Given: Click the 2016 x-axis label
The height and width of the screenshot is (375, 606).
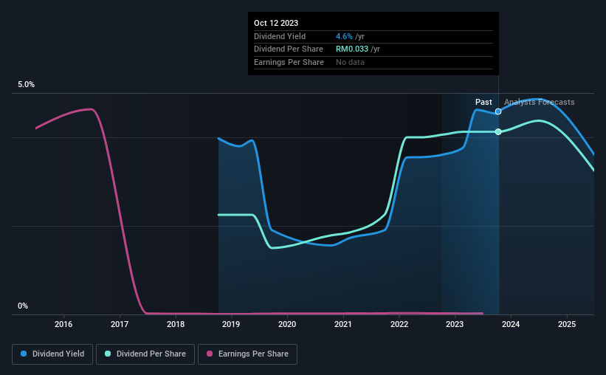Looking at the screenshot, I should 63,324.
